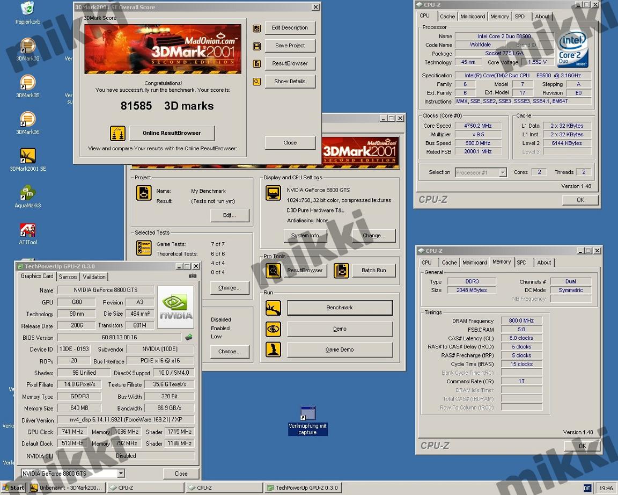Click the ResultBrowser icon in score dialog
The height and width of the screenshot is (495, 618).
click(x=256, y=63)
